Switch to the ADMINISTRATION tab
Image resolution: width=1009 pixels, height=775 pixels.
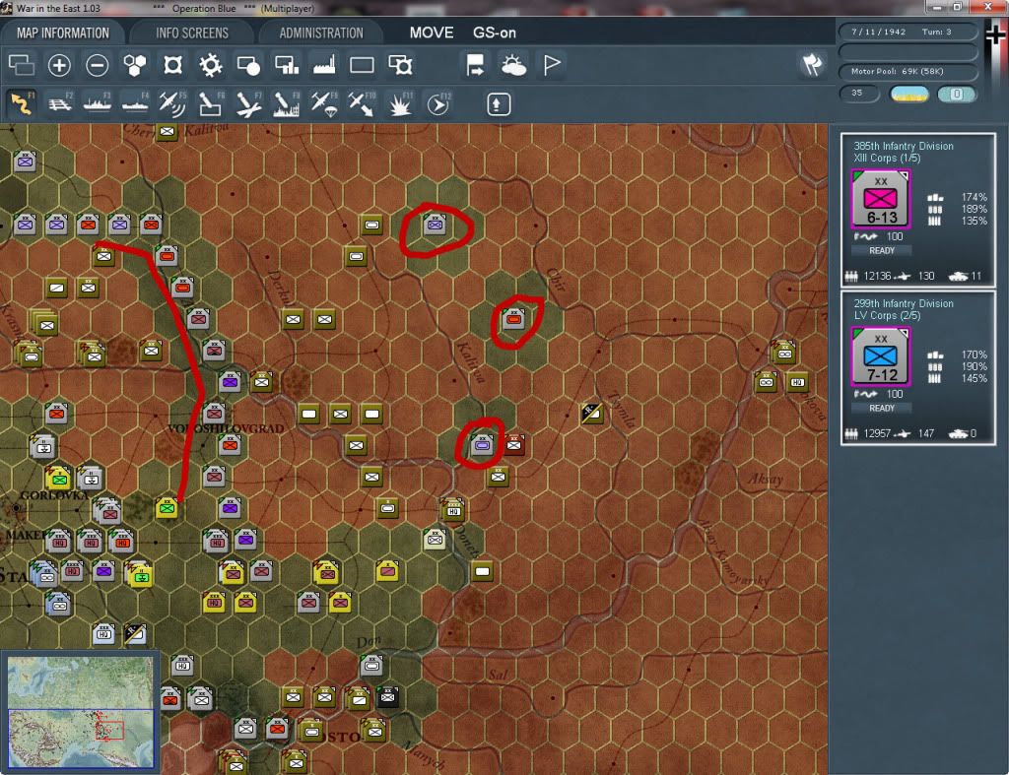[321, 32]
